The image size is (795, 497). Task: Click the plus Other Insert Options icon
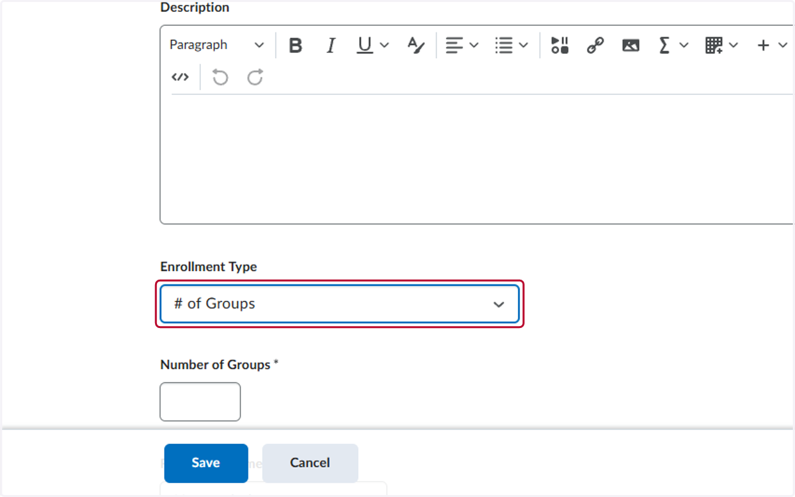(x=763, y=45)
